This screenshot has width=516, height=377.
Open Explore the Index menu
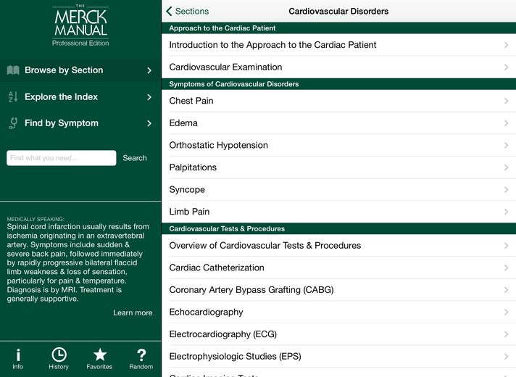coord(80,97)
